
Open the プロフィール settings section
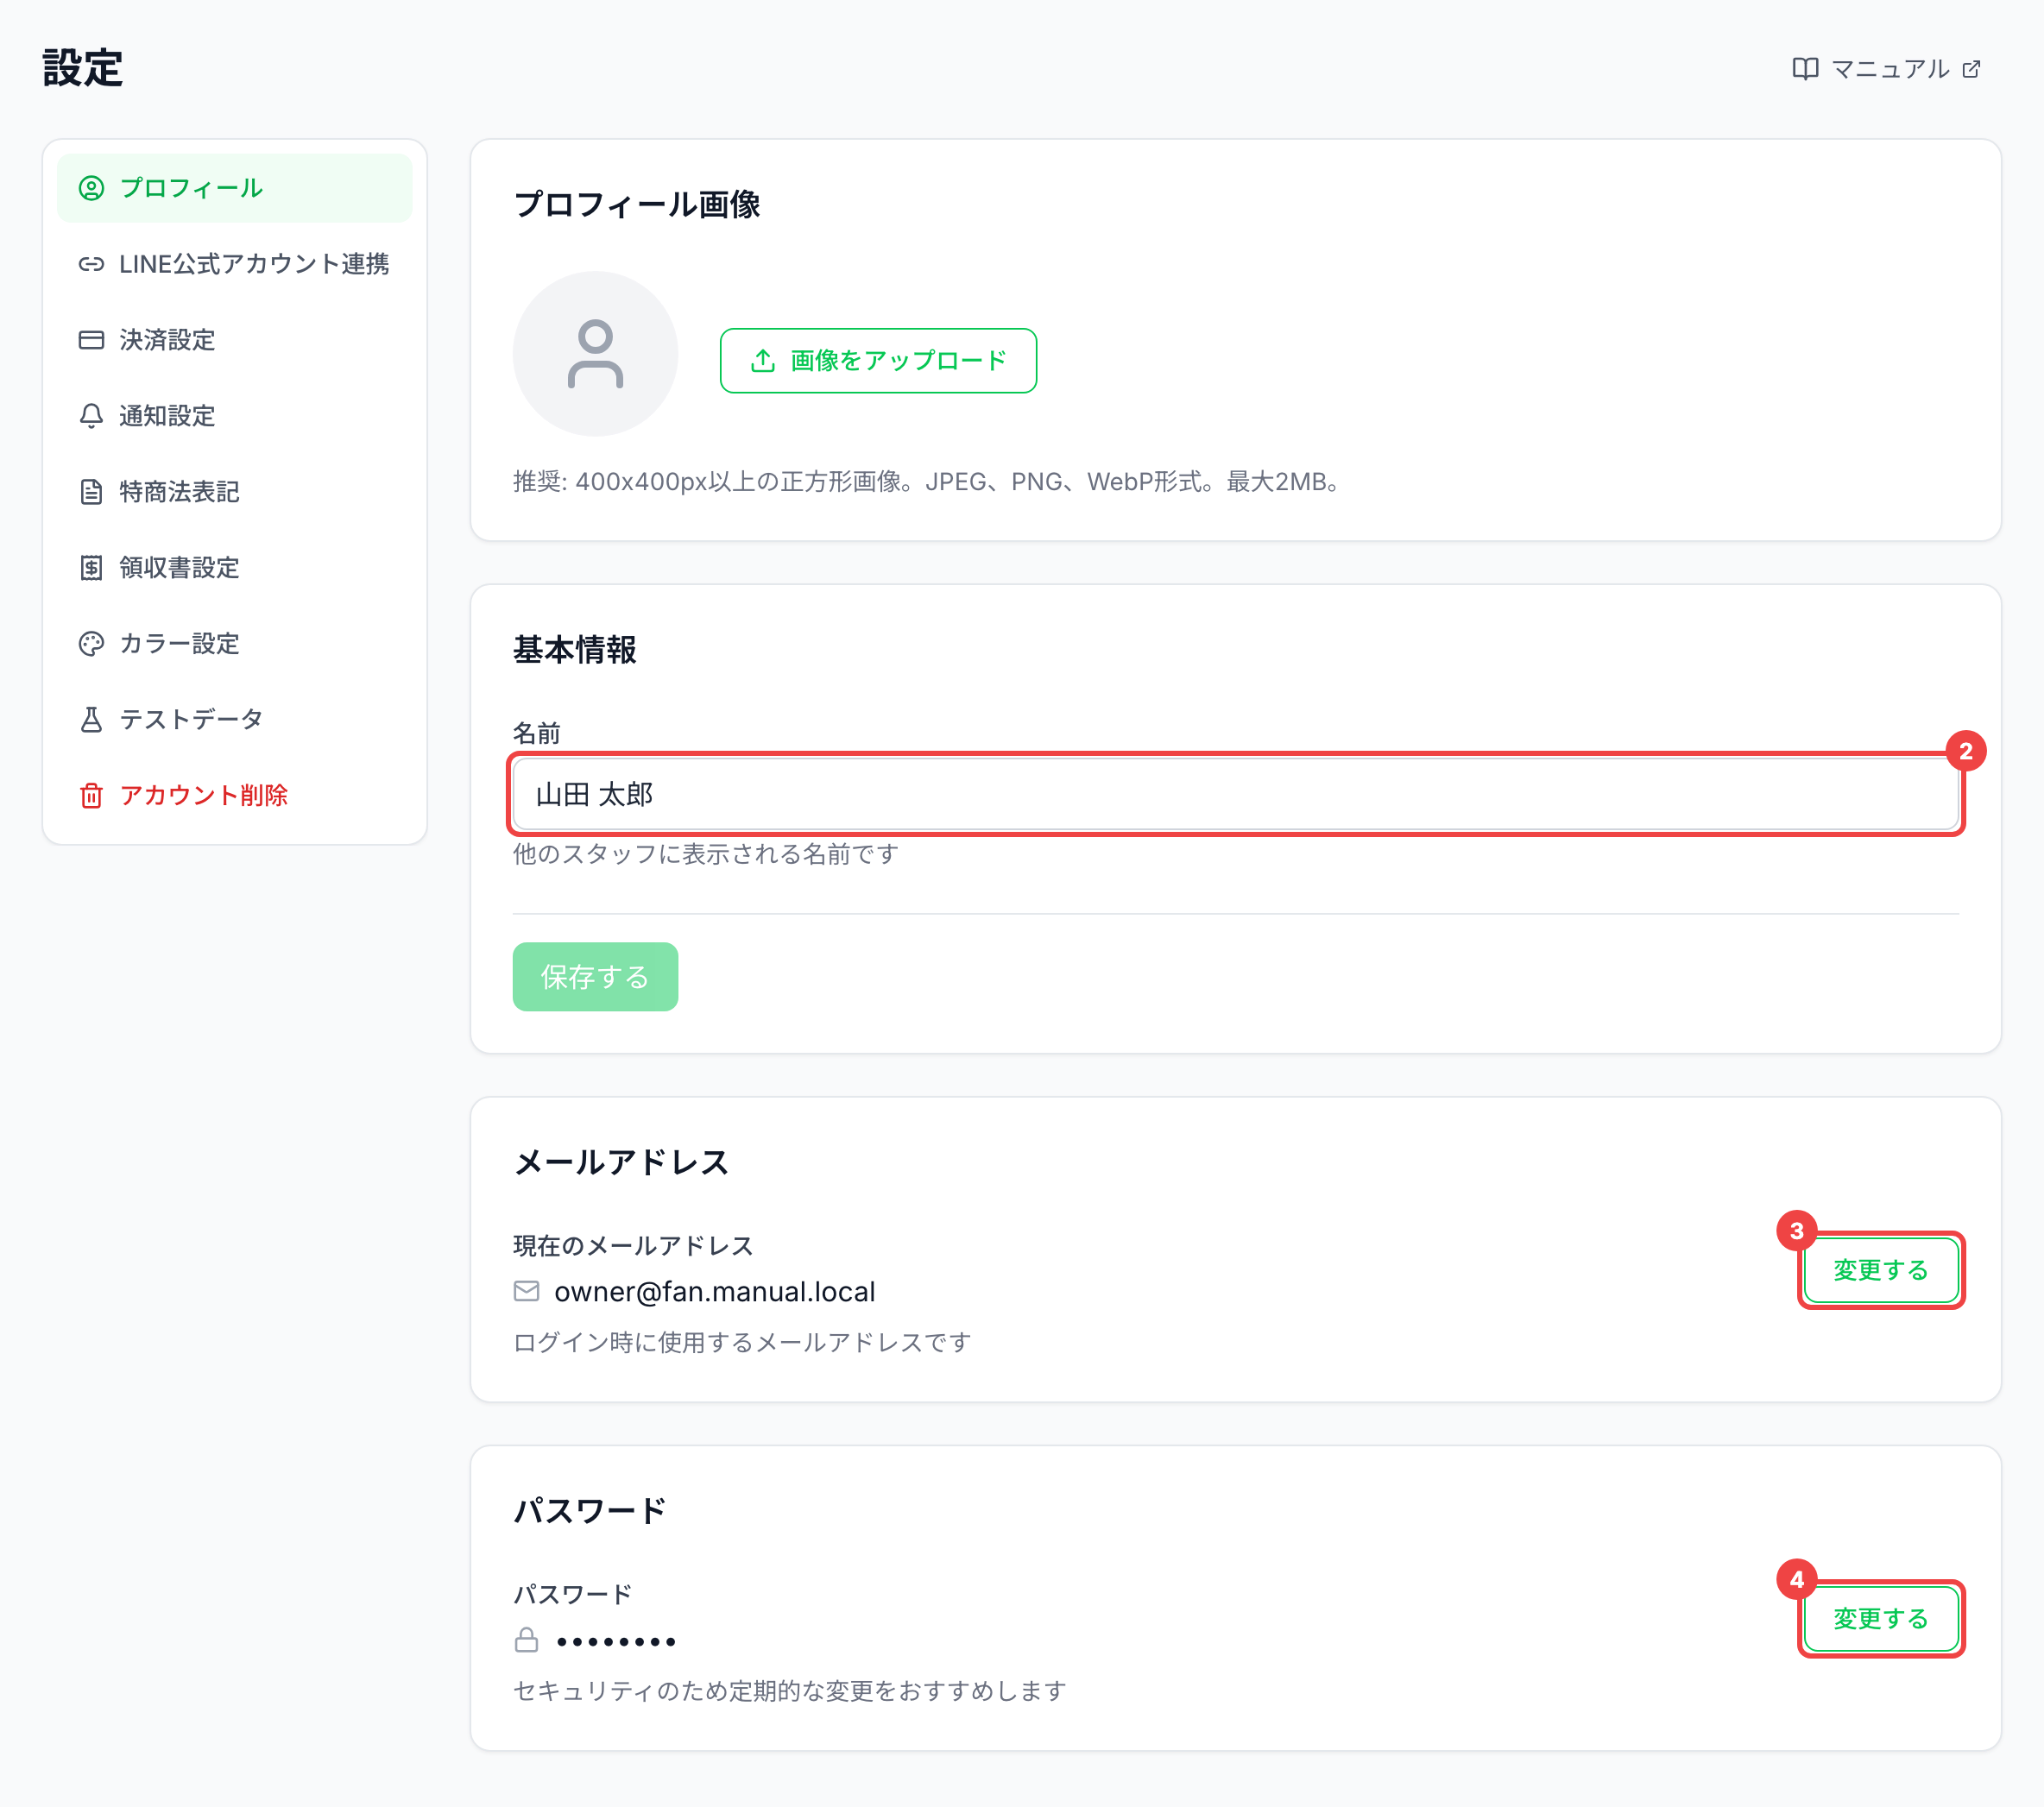coord(235,188)
